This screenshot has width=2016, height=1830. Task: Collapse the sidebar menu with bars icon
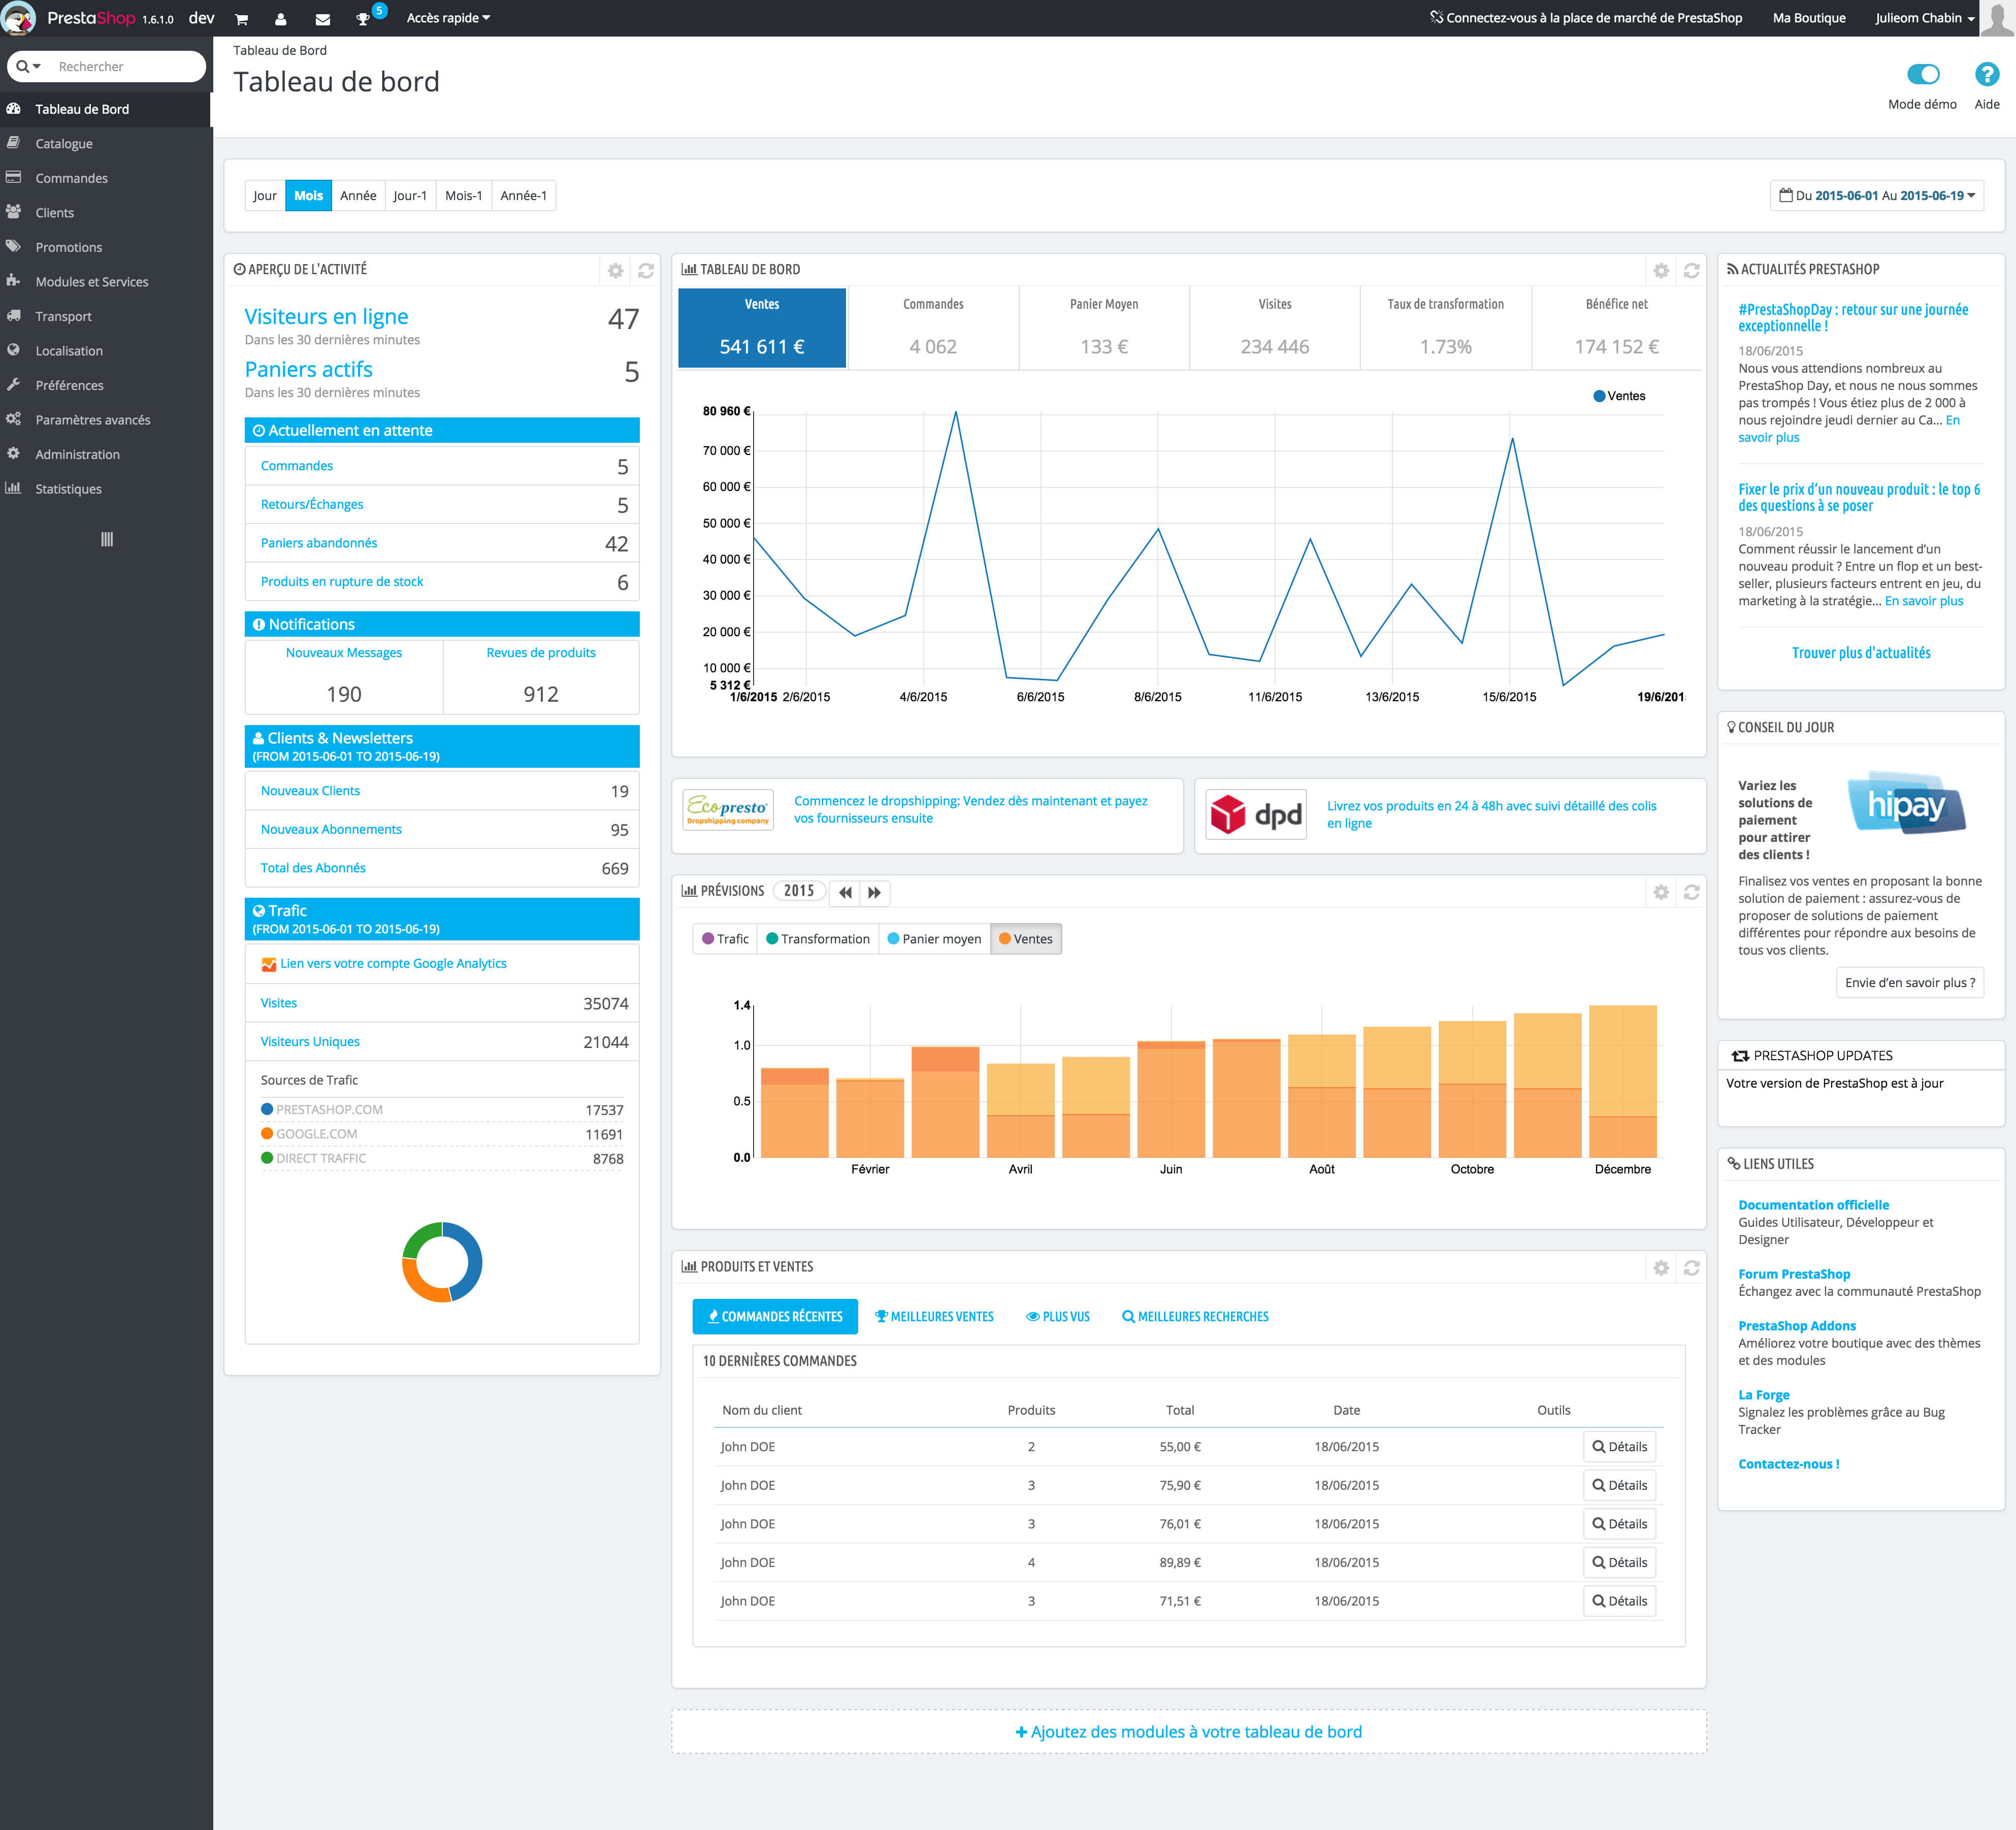click(107, 539)
